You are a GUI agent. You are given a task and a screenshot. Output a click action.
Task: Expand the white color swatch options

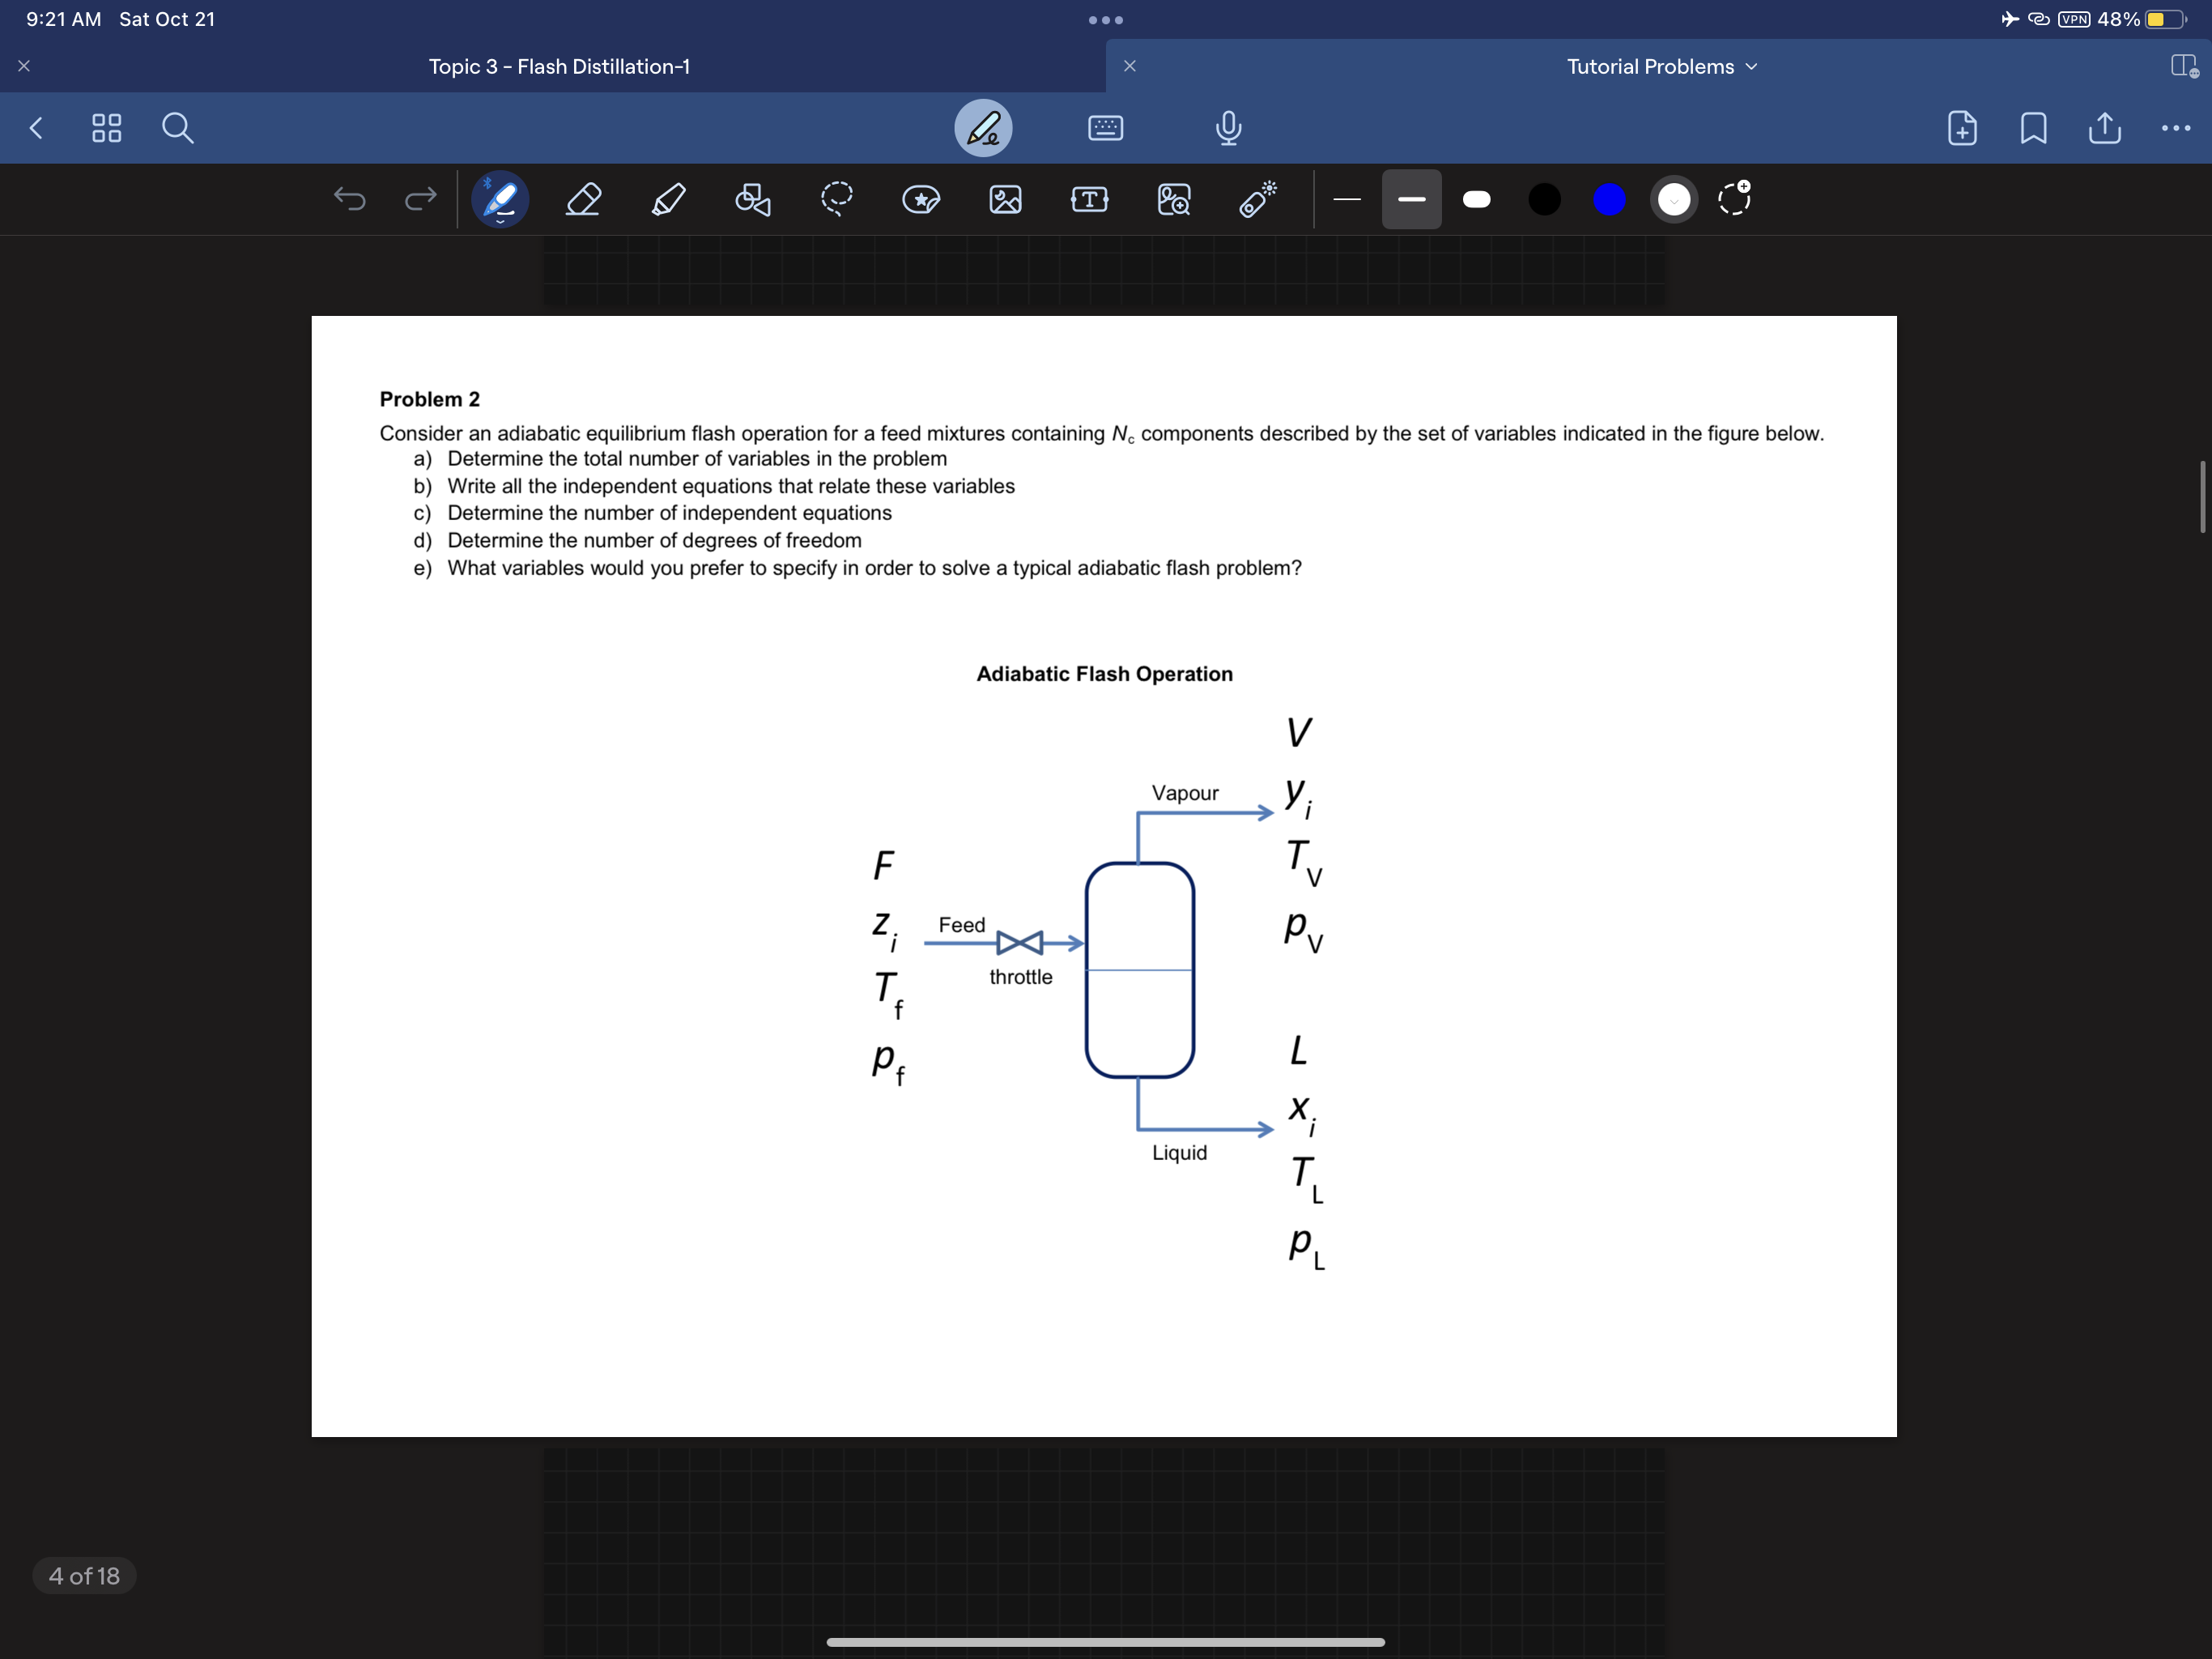pyautogui.click(x=1674, y=199)
